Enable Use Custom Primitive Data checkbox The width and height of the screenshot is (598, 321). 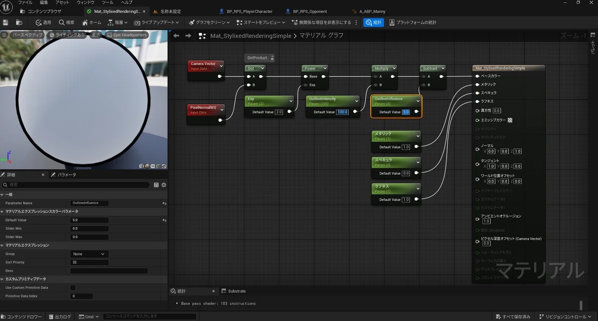click(73, 288)
